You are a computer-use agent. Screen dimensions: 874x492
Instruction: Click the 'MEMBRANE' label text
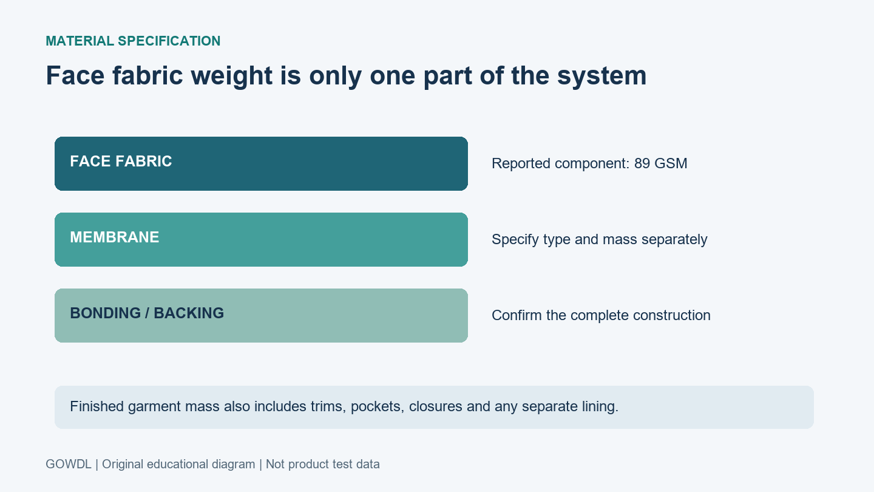115,237
